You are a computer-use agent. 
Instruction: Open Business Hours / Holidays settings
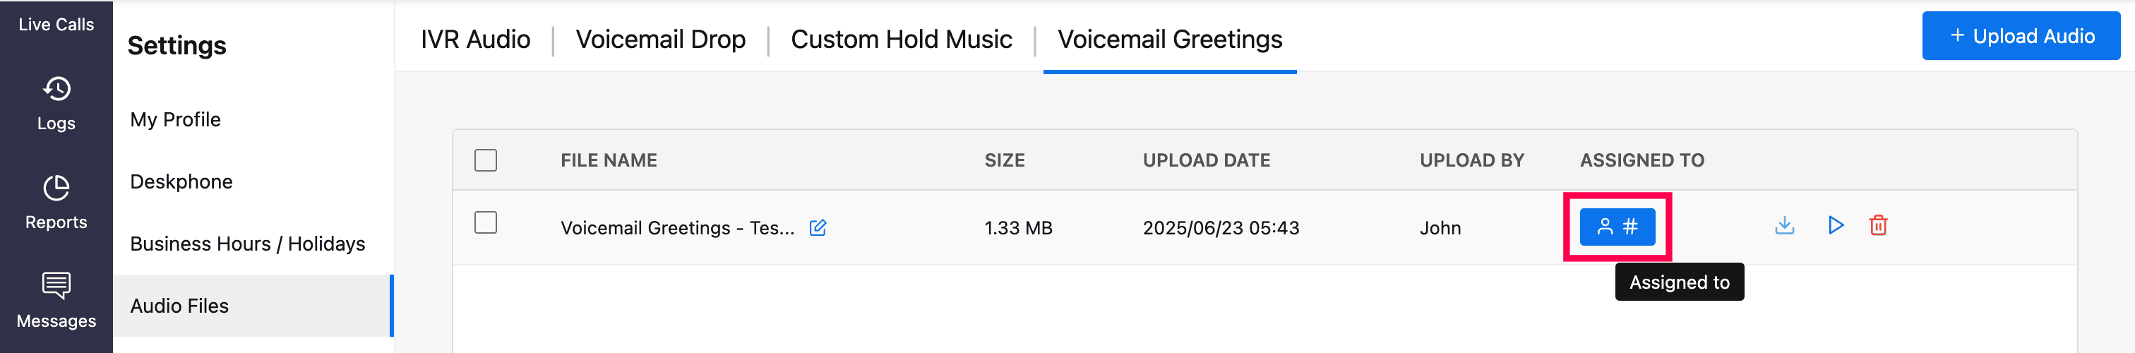248,244
